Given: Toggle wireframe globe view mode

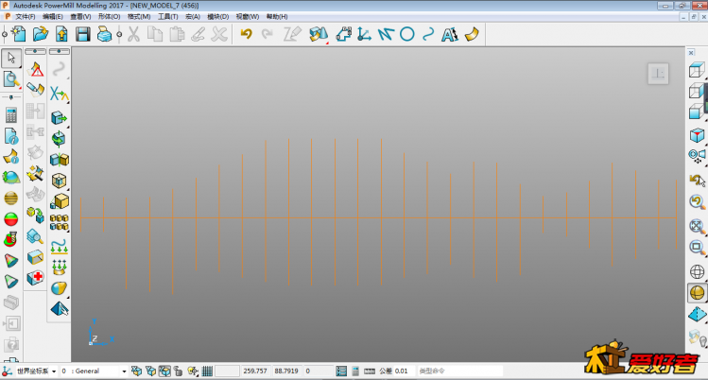Looking at the screenshot, I should tap(697, 271).
